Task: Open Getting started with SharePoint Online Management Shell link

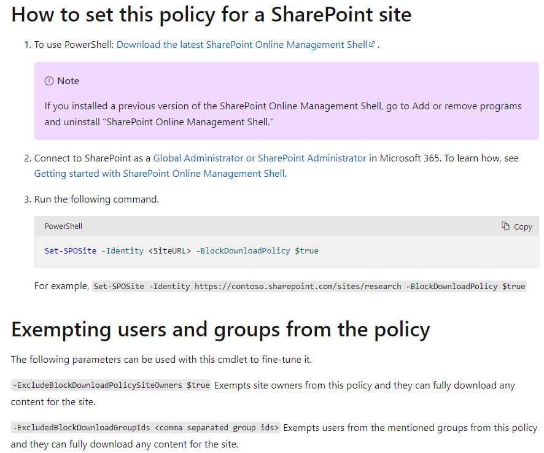Action: (160, 174)
